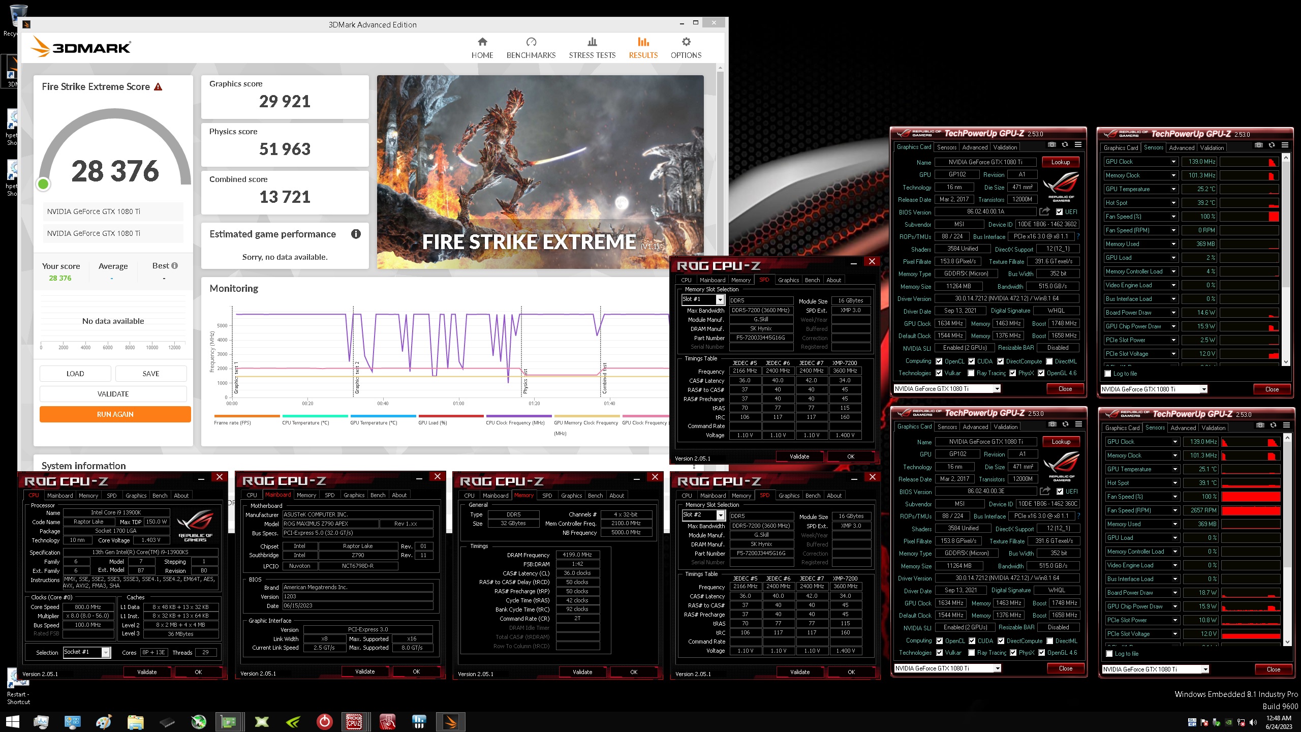Click the cyan CPU Temperature legend bar

315,416
